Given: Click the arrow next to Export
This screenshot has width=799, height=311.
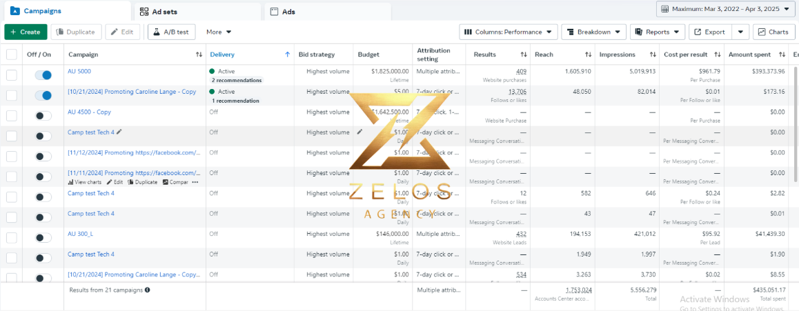Looking at the screenshot, I should (740, 32).
